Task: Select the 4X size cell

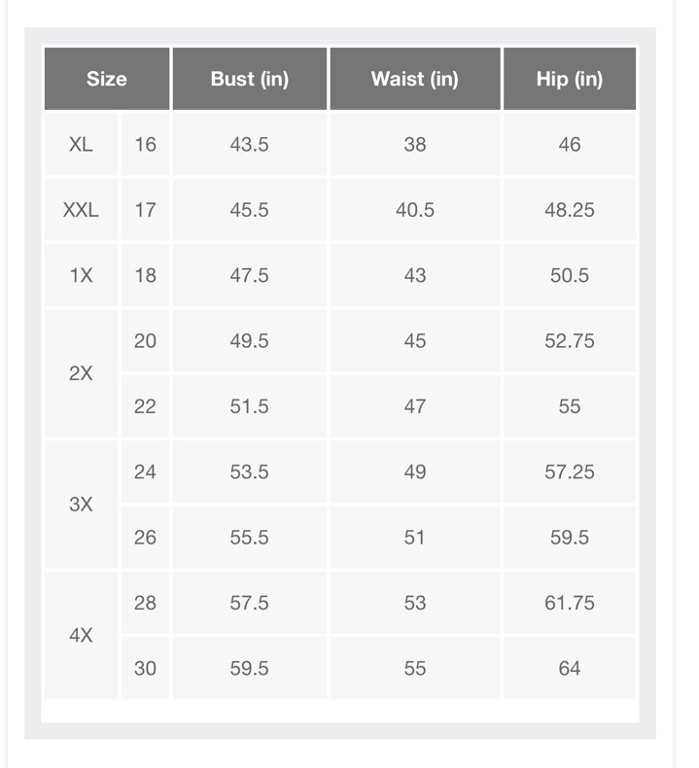Action: pos(81,635)
